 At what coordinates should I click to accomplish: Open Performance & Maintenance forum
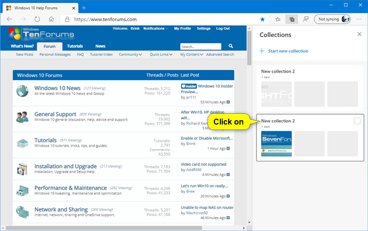70,188
